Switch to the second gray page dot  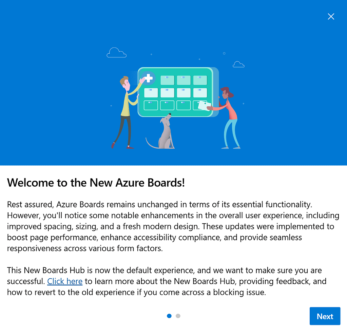178,316
